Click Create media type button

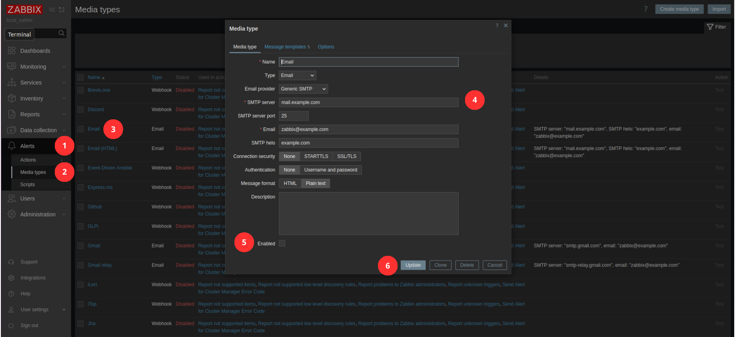(x=679, y=9)
